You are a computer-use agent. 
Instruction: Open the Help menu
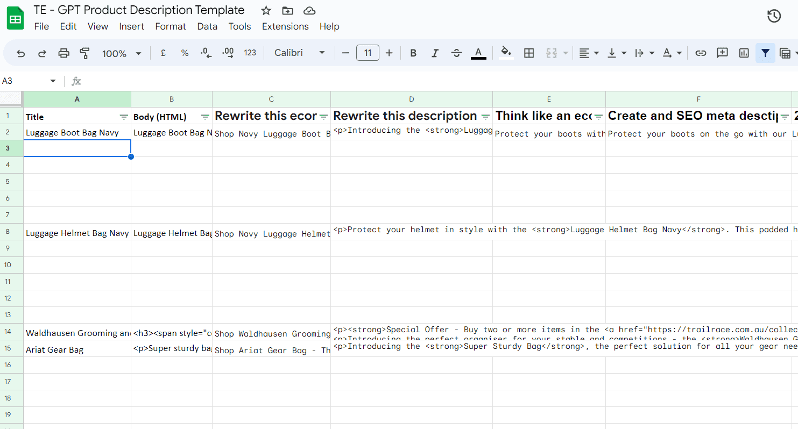click(329, 26)
